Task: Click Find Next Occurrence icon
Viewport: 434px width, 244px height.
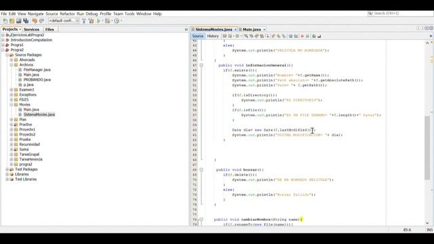Action: pos(256,36)
